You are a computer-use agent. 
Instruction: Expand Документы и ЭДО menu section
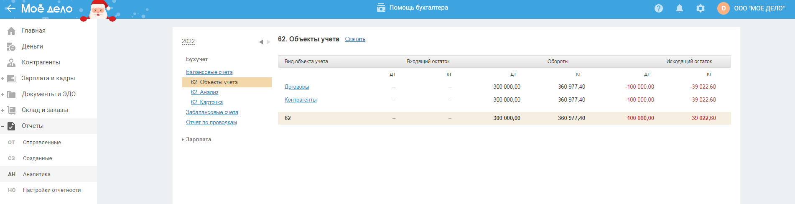point(3,94)
